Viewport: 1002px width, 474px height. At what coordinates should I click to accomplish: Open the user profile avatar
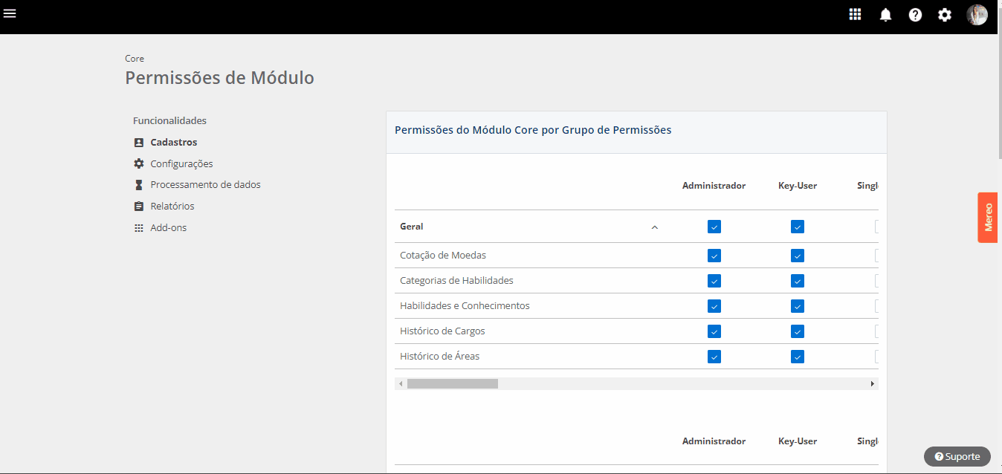coord(977,15)
